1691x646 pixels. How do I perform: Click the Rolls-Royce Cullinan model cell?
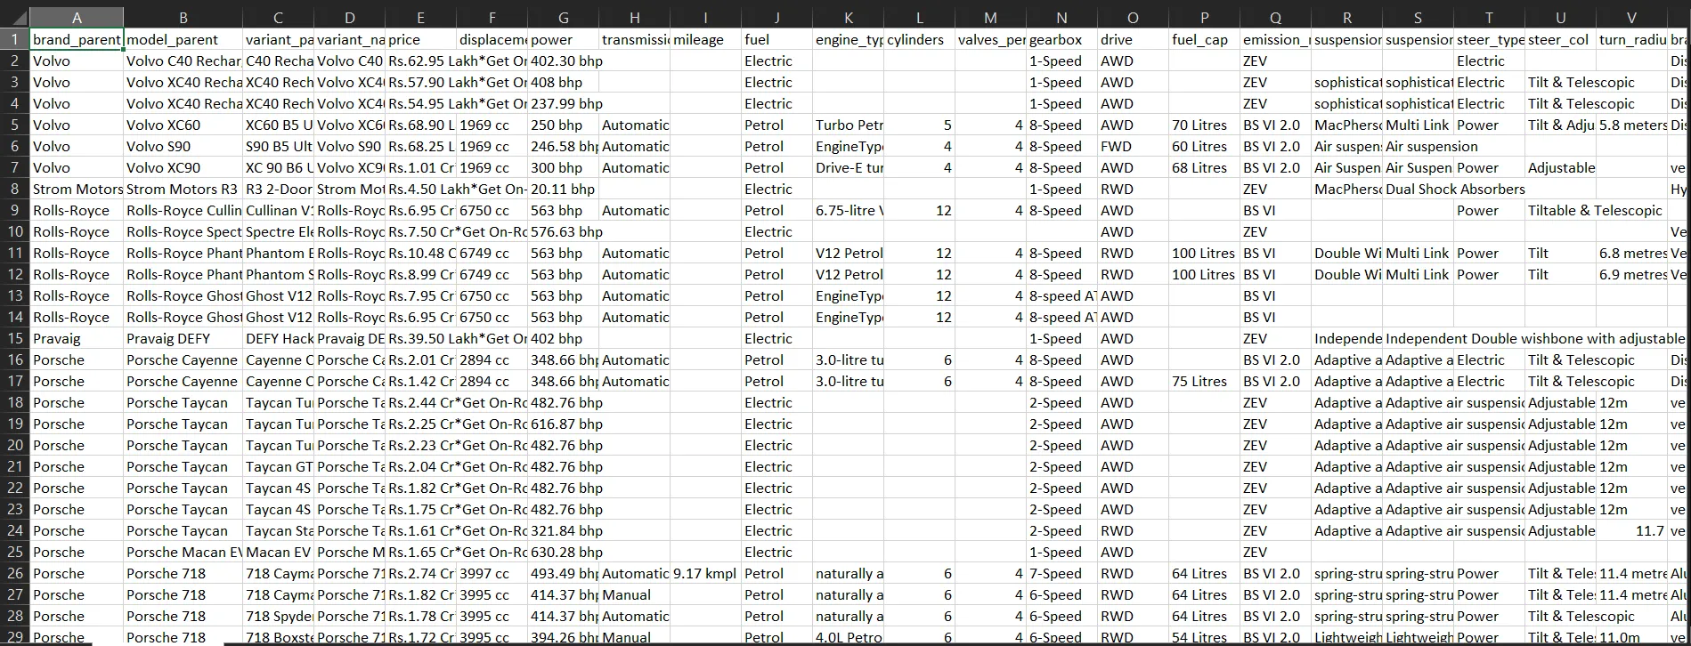pyautogui.click(x=183, y=210)
